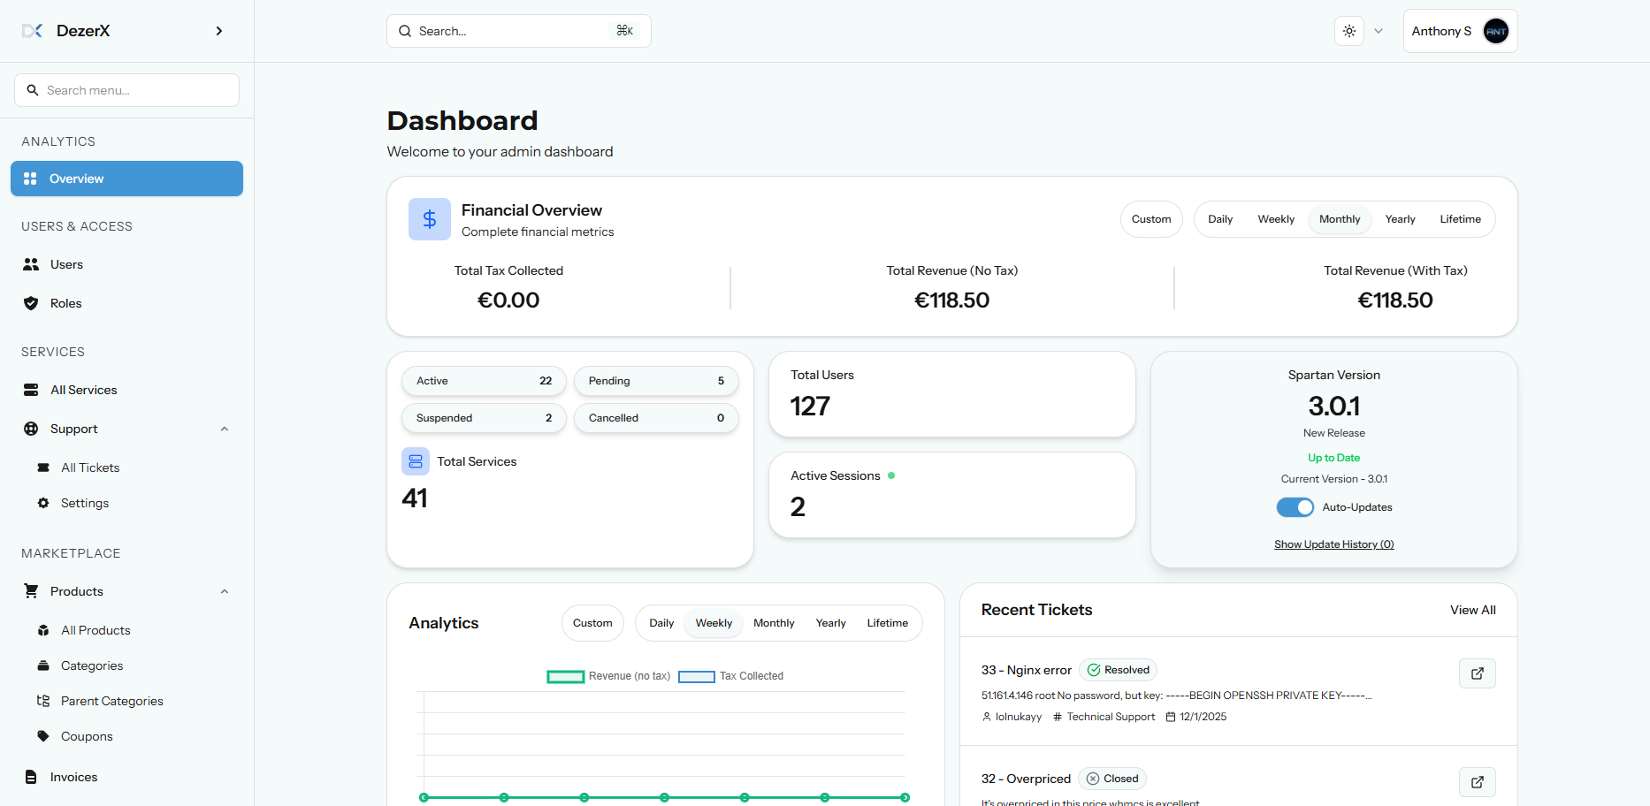The width and height of the screenshot is (1650, 806).
Task: Click the Search menu input field
Action: pyautogui.click(x=126, y=90)
